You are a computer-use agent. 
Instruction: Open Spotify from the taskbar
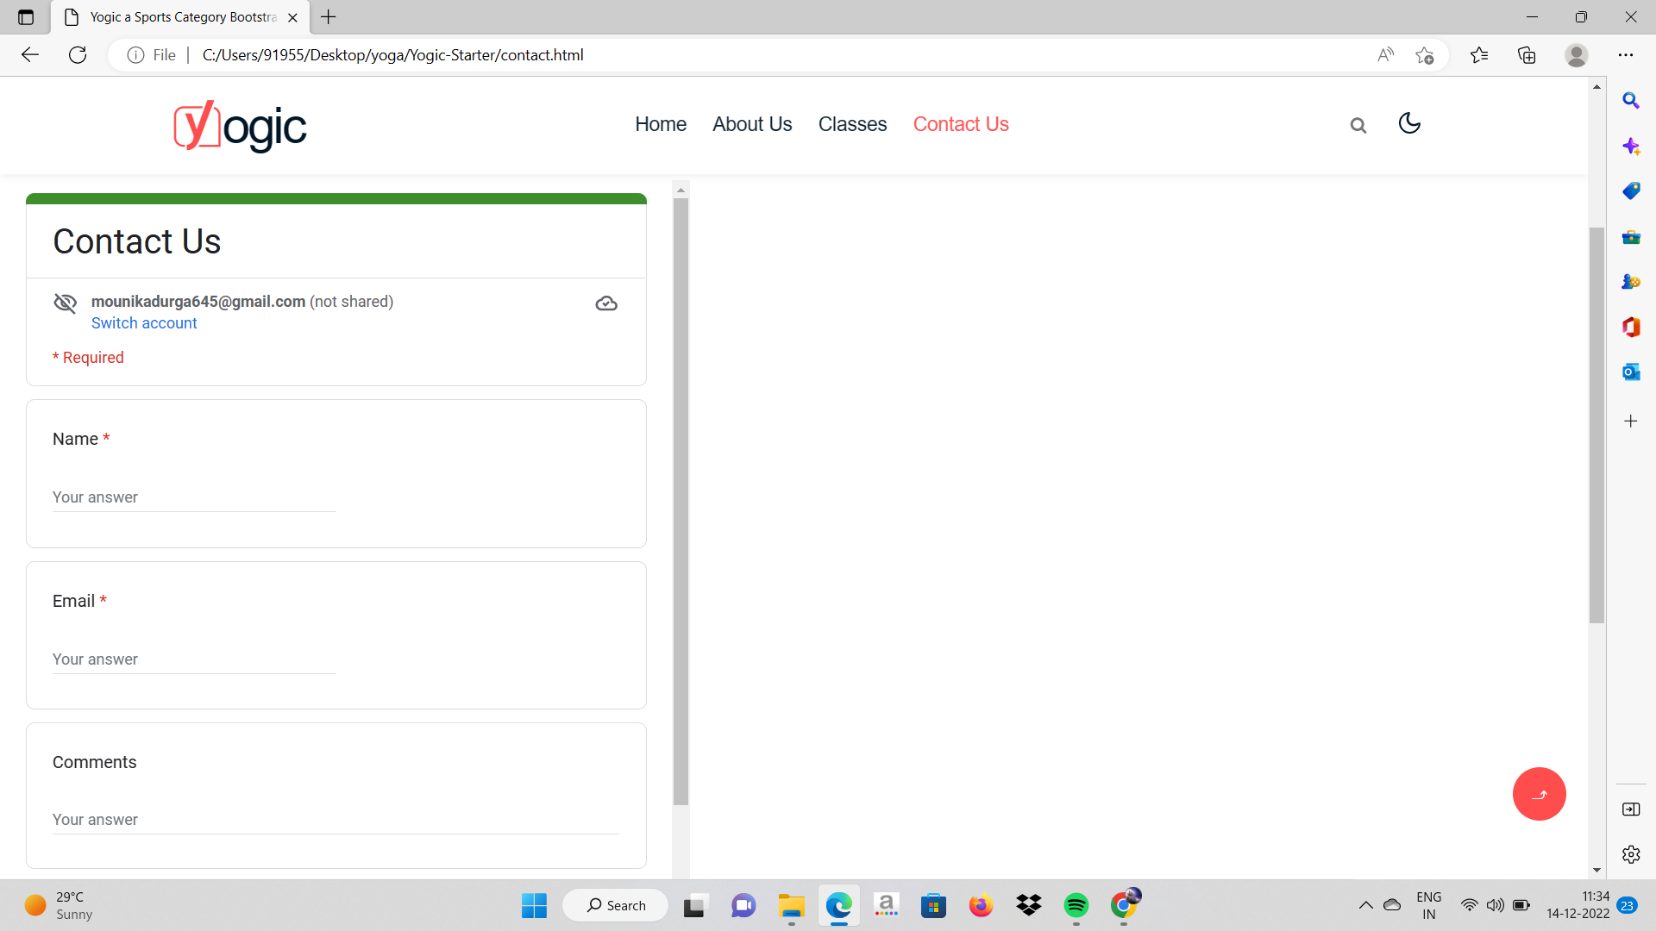click(1076, 905)
